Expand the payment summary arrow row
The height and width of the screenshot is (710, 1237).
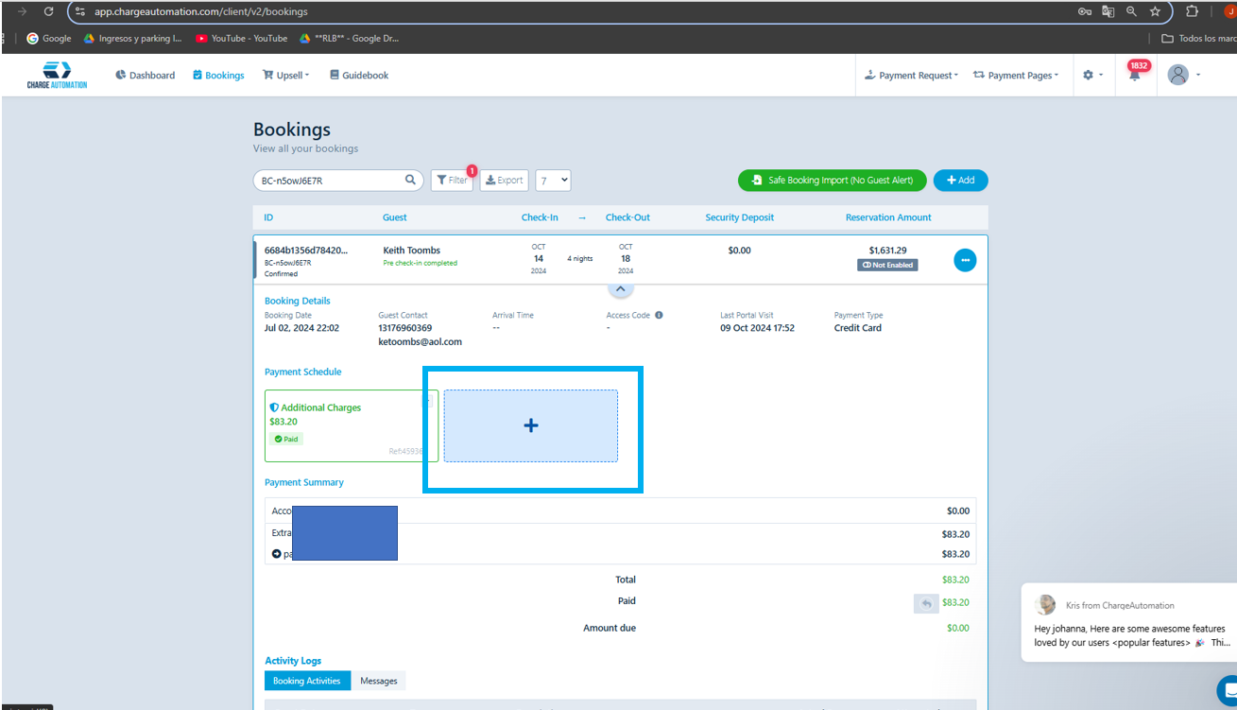(x=277, y=554)
